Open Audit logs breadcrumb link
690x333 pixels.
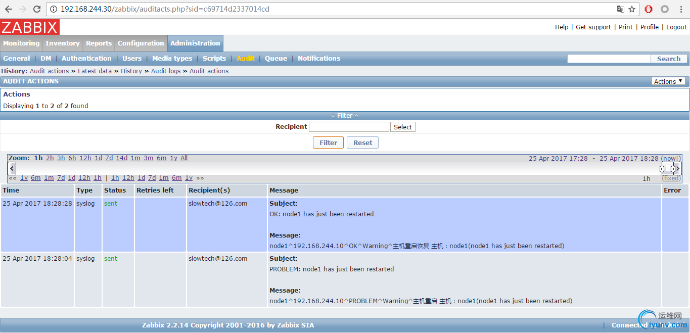click(x=166, y=71)
